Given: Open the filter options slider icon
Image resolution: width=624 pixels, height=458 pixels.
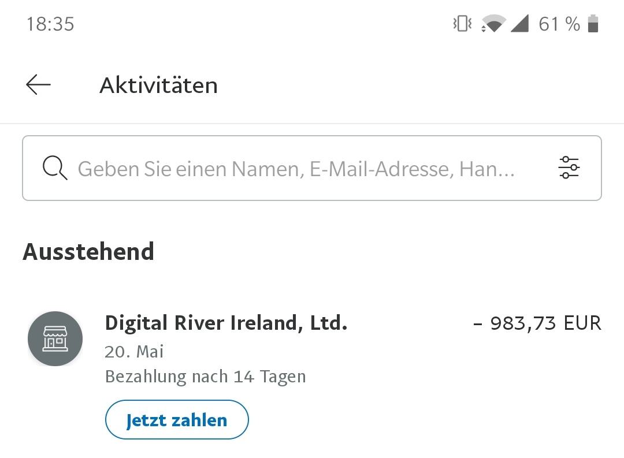Looking at the screenshot, I should point(569,167).
